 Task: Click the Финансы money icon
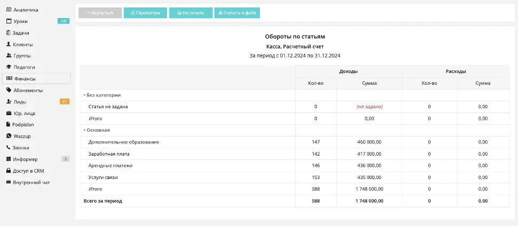tap(9, 78)
